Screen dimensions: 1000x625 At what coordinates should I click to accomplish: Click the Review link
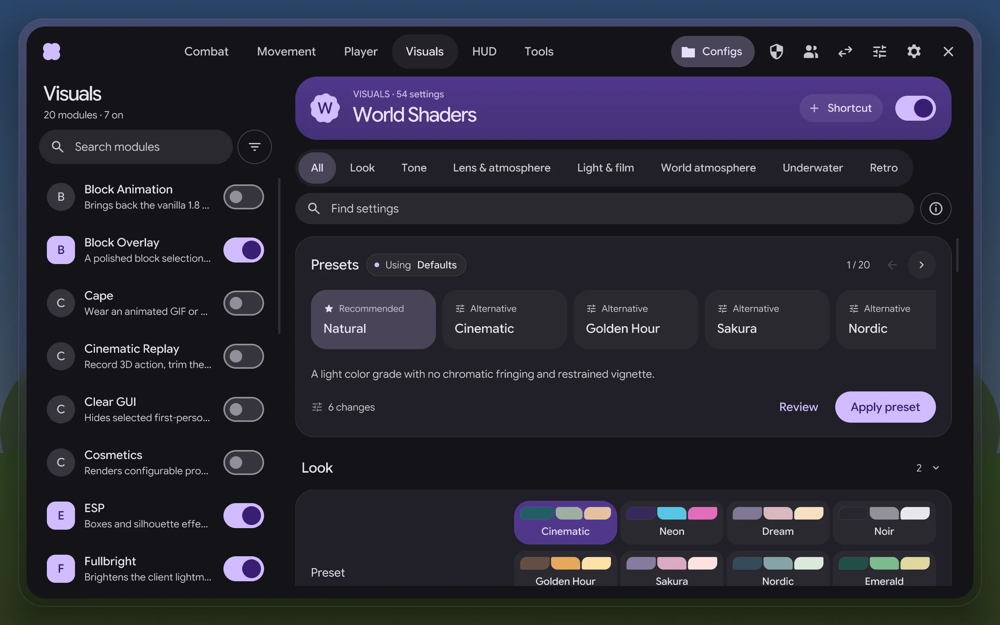(798, 407)
